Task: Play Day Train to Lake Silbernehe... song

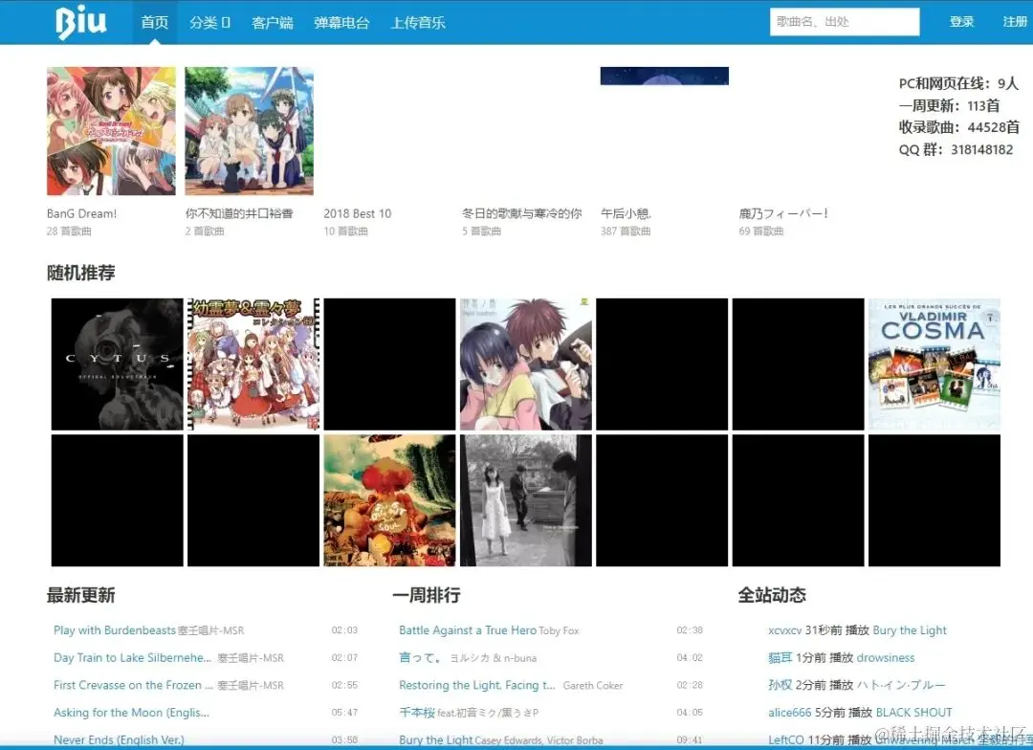Action: pos(132,658)
